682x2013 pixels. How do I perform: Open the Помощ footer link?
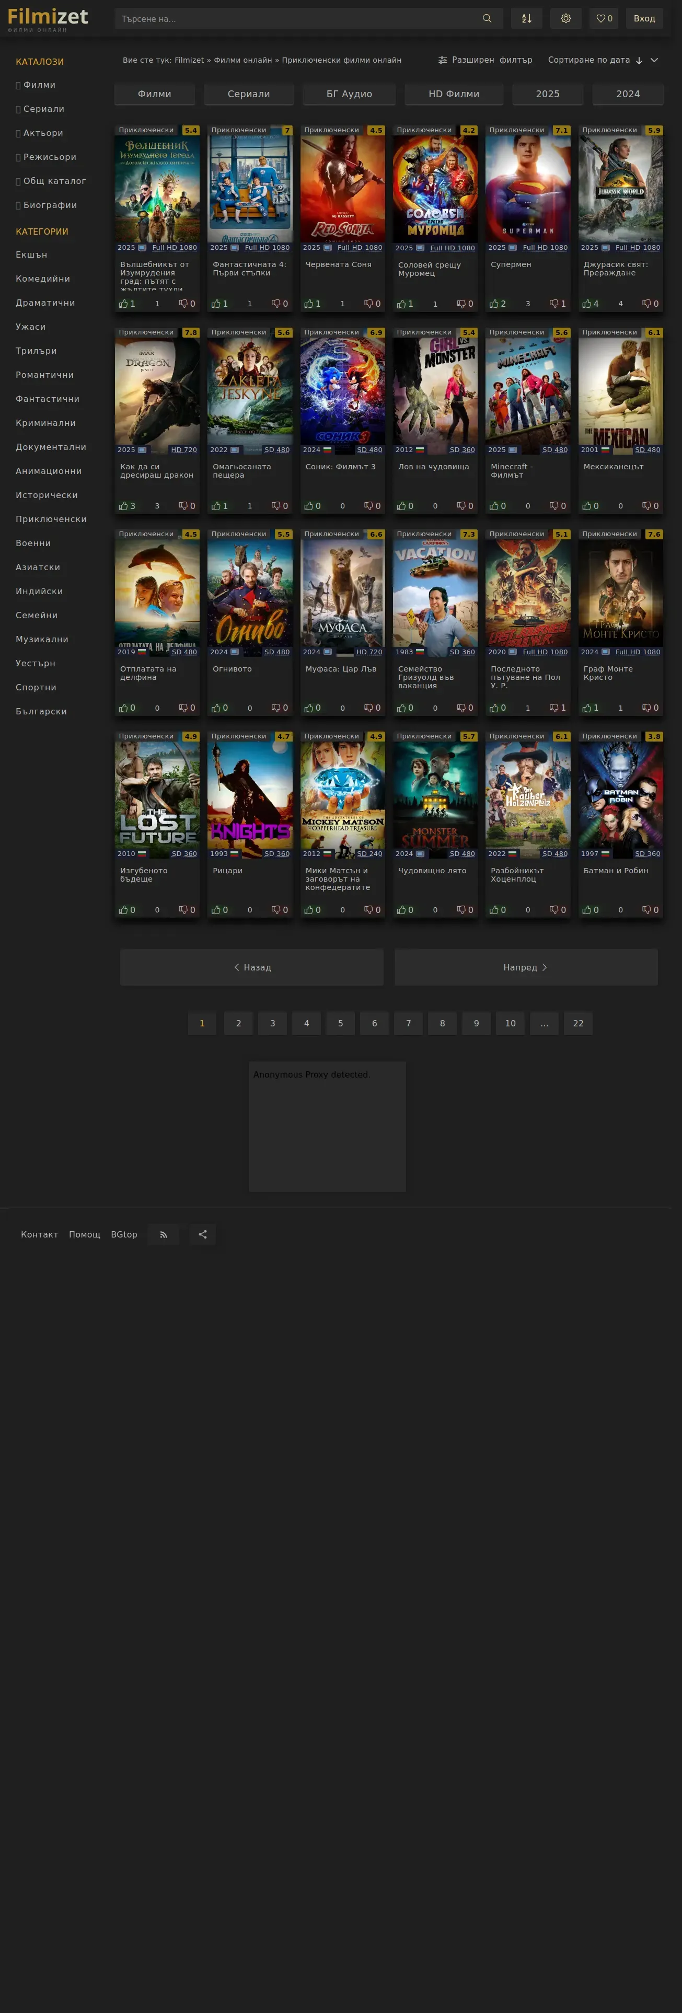(84, 1235)
